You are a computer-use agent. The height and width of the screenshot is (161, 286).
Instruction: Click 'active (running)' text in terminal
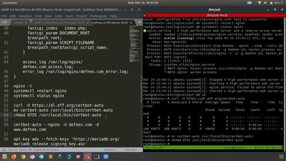coord(179,38)
